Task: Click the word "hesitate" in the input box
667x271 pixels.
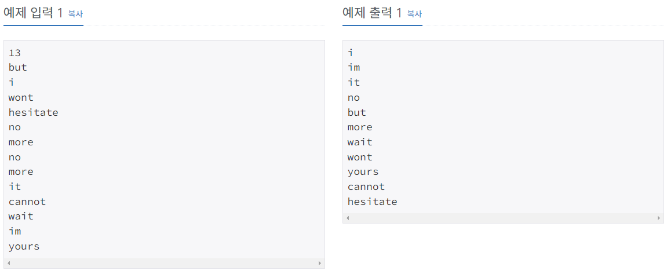Action: pos(33,112)
